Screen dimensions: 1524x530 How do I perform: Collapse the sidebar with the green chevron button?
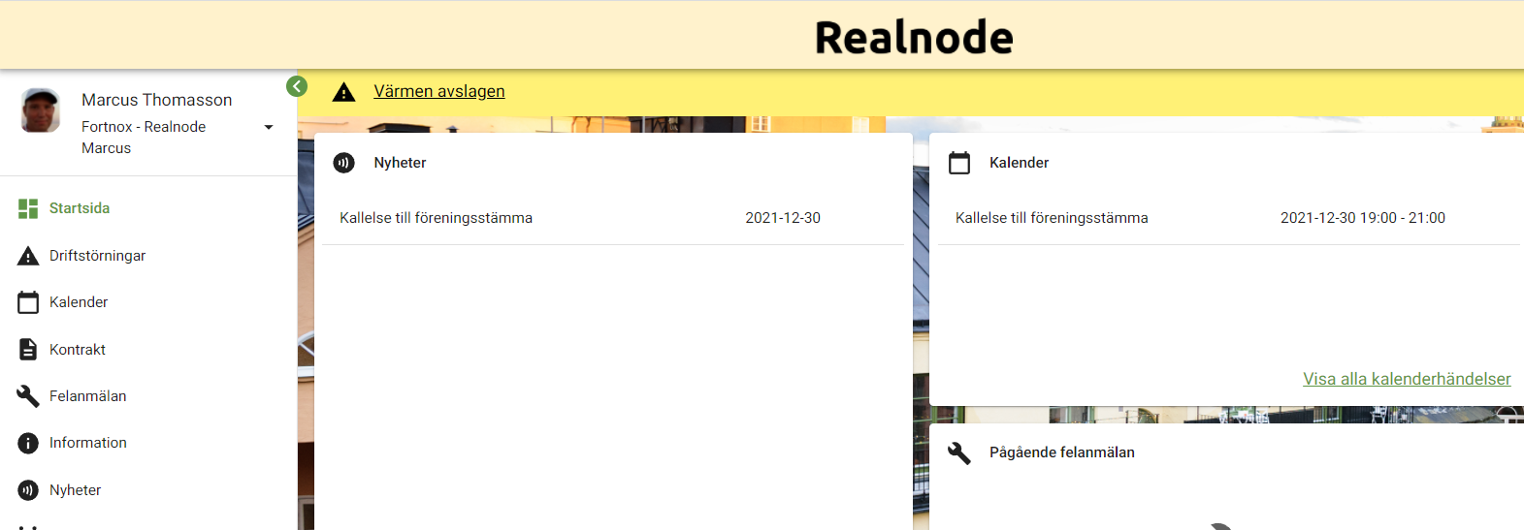(297, 86)
